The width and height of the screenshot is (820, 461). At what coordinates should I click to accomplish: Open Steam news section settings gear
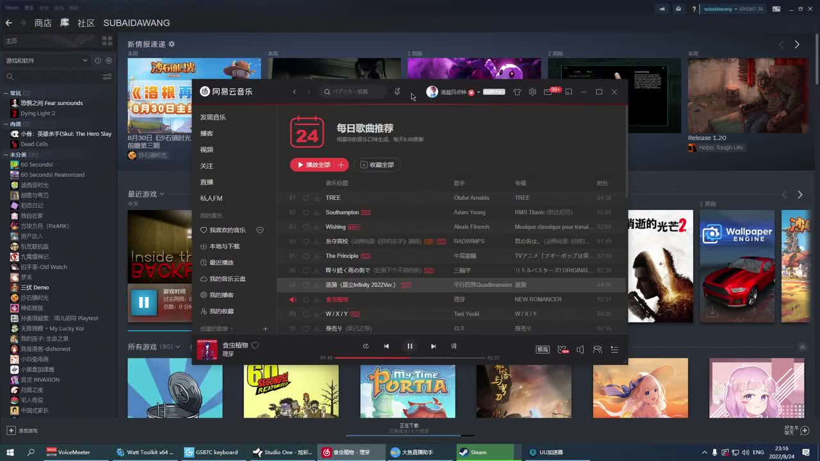(172, 44)
